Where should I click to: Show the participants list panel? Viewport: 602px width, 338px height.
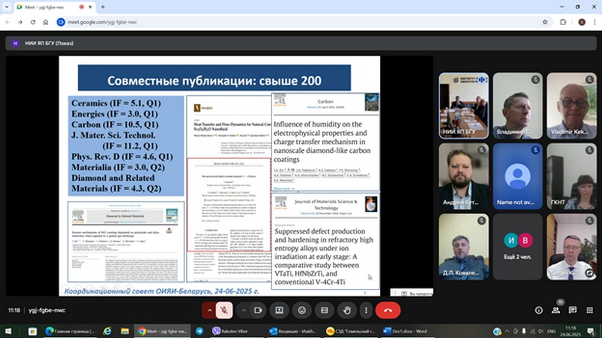(556, 310)
